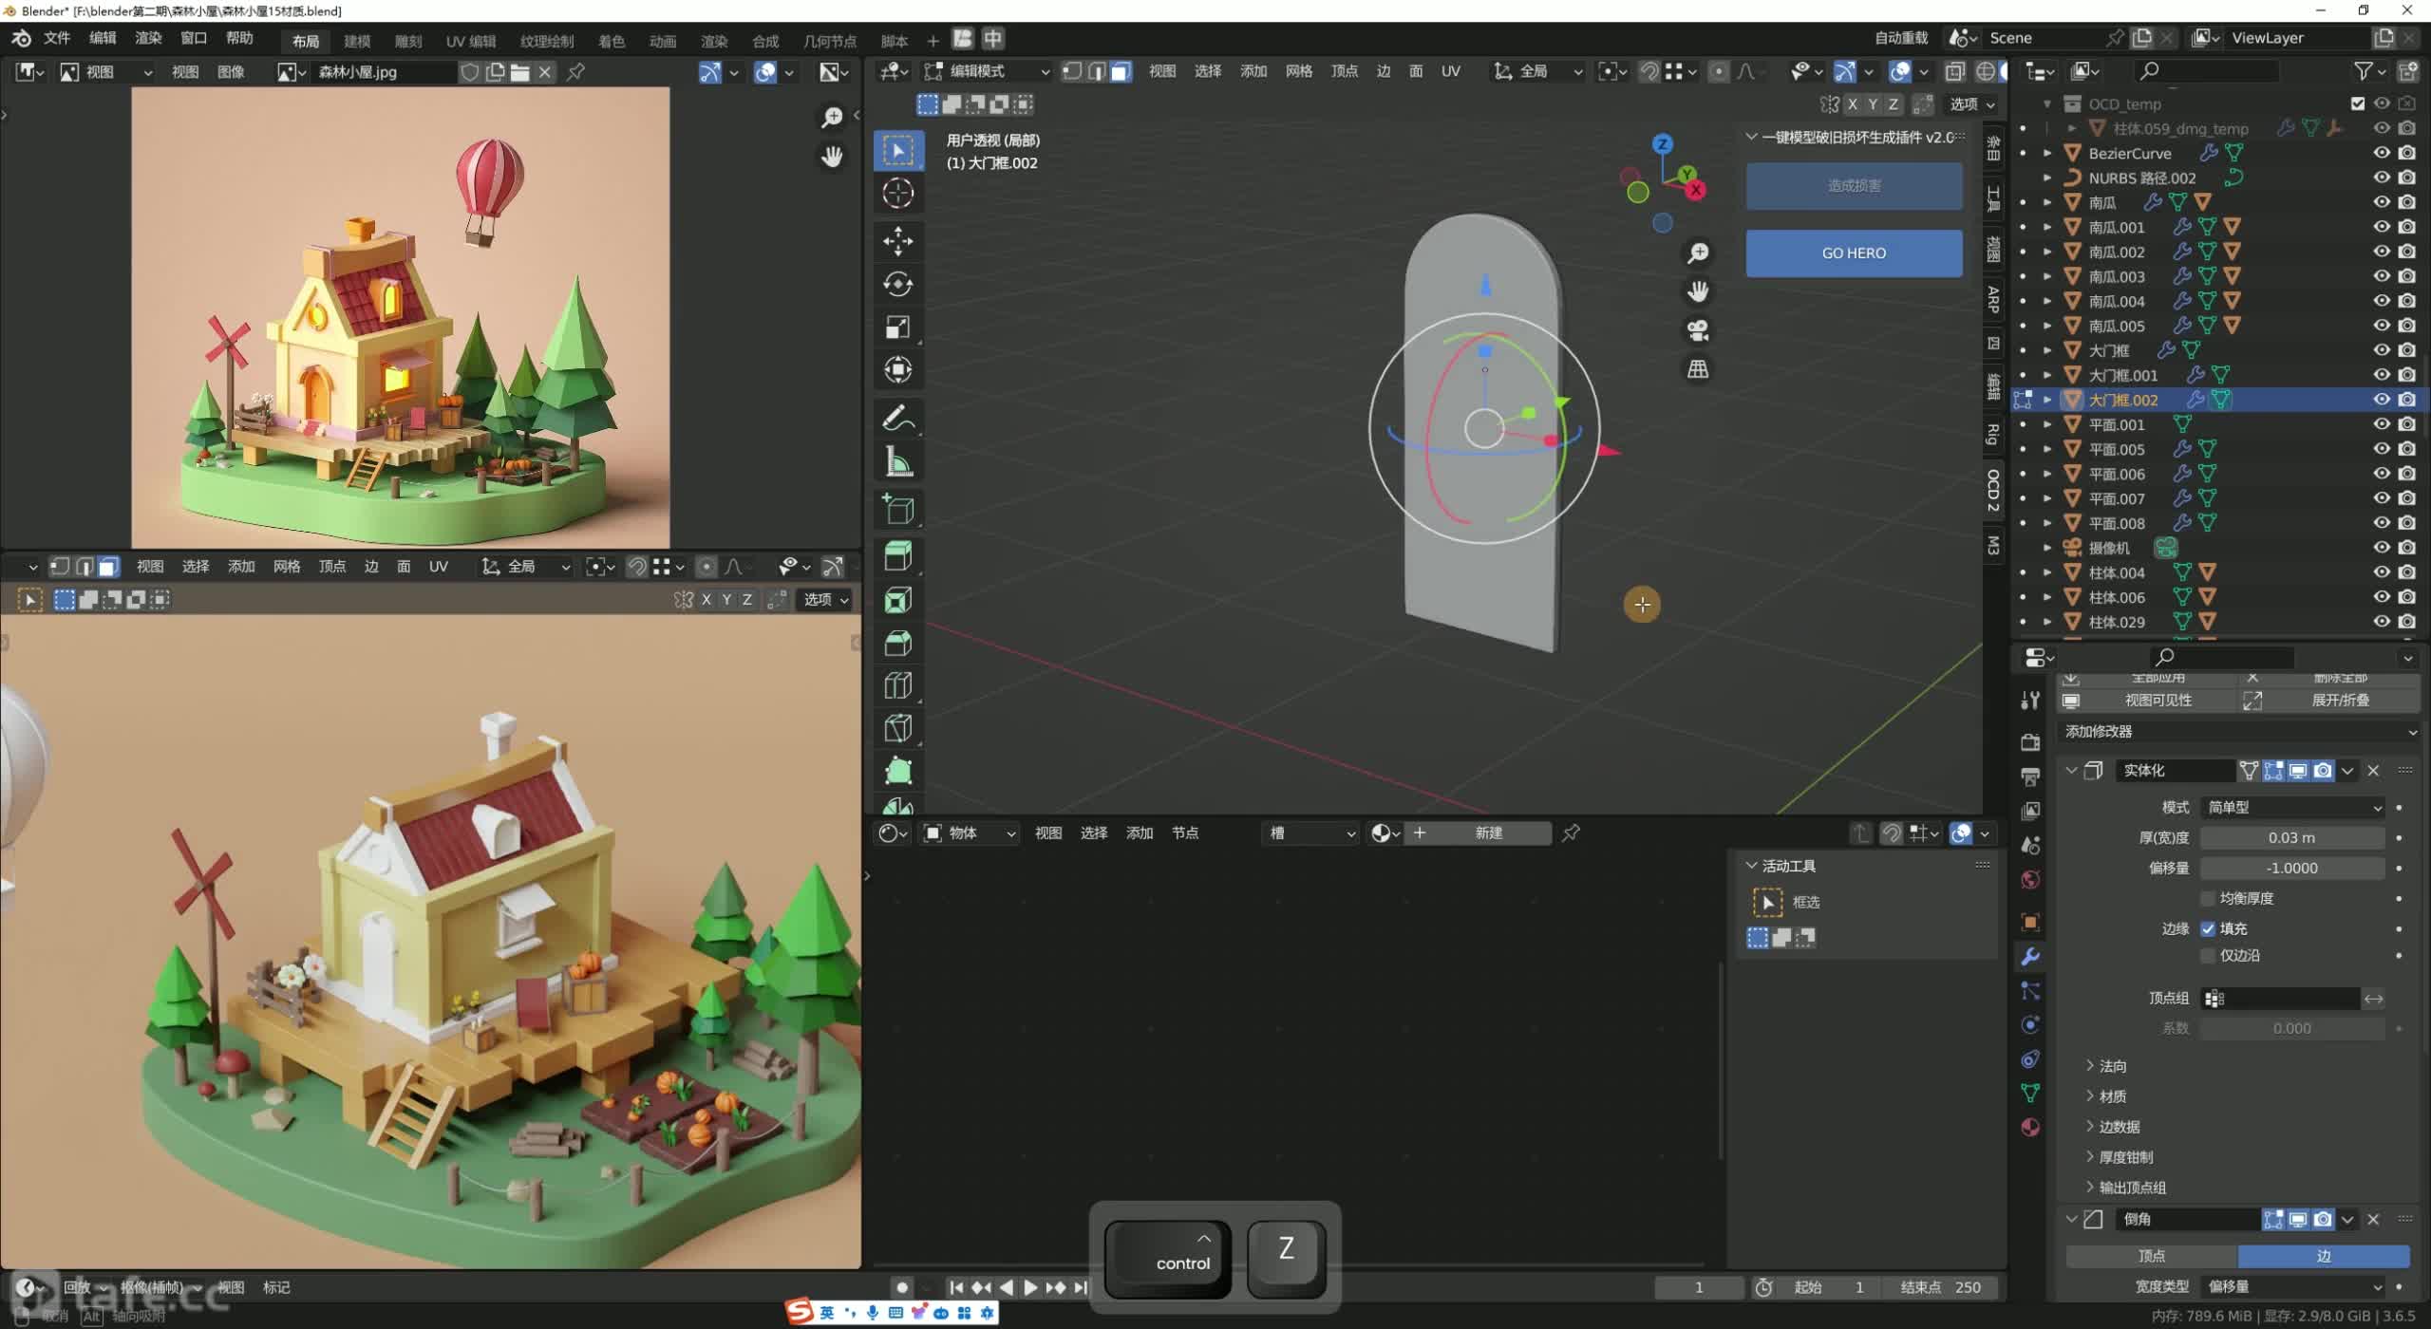Select the 顶点 option in bevel modifier
2431x1329 pixels.
(2151, 1256)
